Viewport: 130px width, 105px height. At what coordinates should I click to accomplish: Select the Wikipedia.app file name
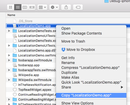[x=29, y=75]
